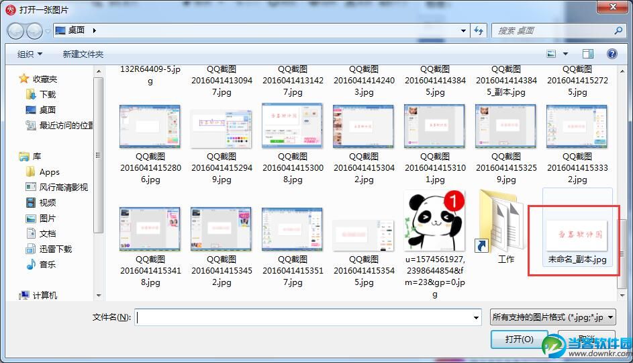Select QQ截图20160414153332.jpg thumbnail
633x363 pixels.
577,126
